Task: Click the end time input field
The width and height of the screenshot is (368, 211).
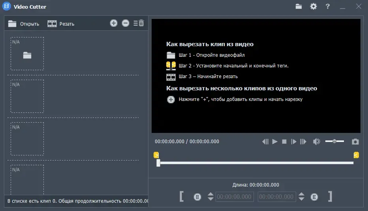Action: pos(277,197)
